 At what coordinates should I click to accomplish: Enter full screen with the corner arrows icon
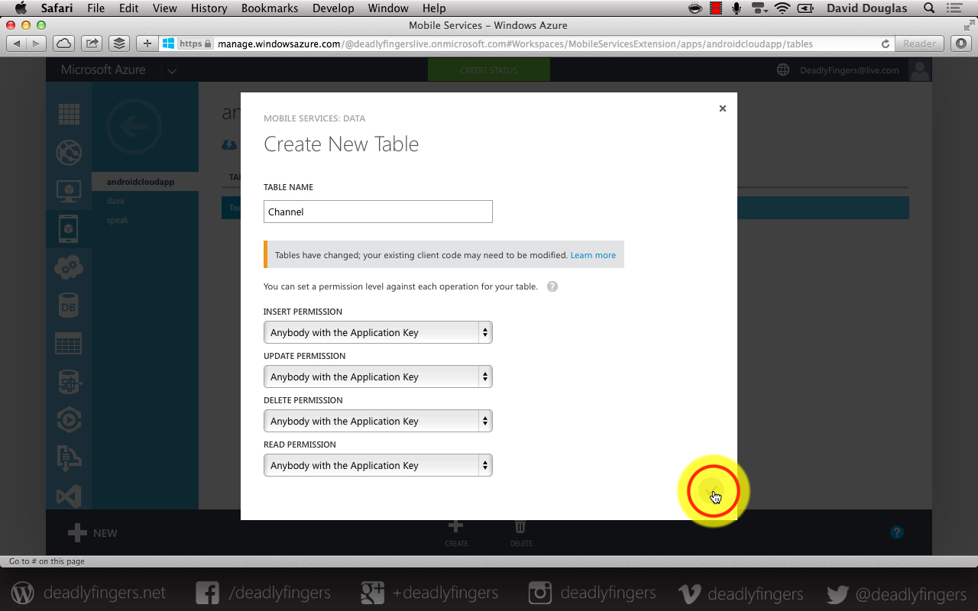coord(969,25)
